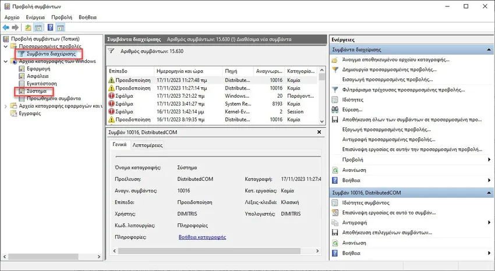Image resolution: width=495 pixels, height=271 pixels.
Task: Select Εγγραφές in the tree
Action: (30, 113)
